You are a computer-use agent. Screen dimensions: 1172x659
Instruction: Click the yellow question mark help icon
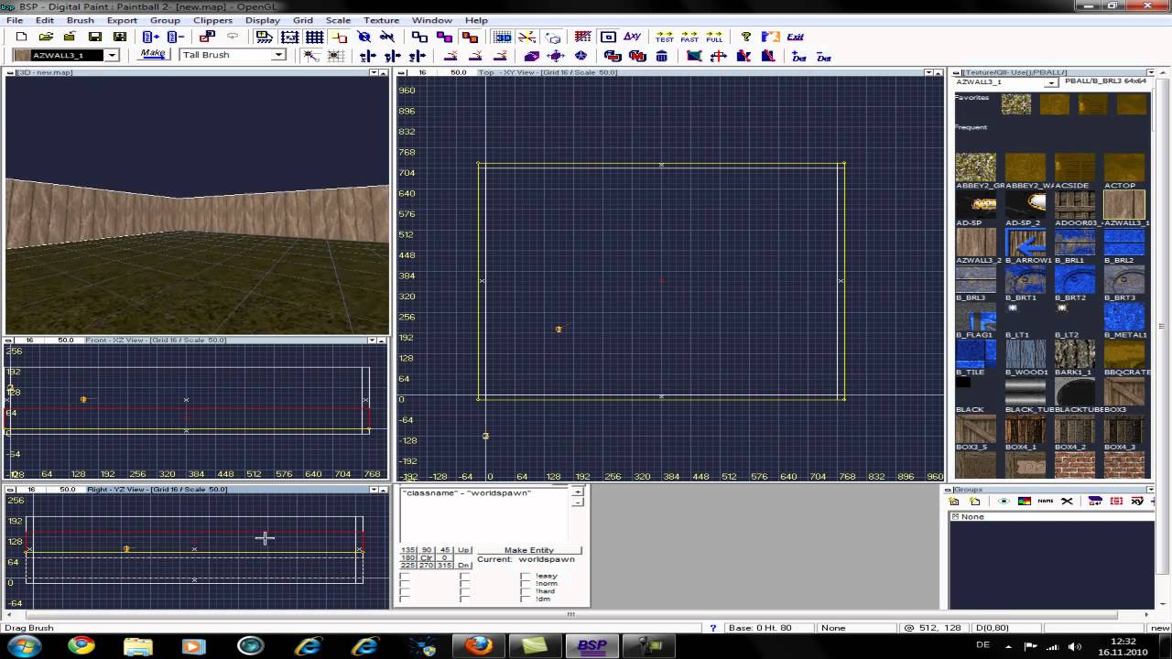click(x=746, y=37)
